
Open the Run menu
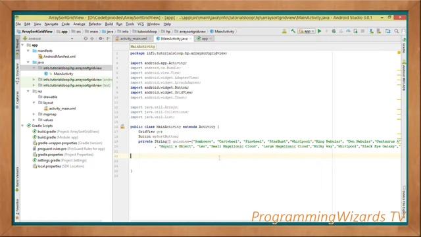(119, 24)
